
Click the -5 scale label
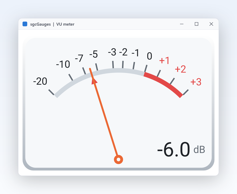tap(94, 54)
